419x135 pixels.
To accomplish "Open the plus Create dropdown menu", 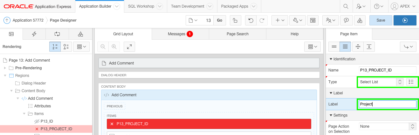I will pos(280,20).
